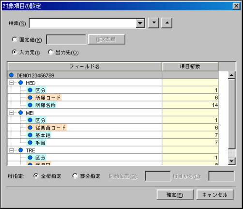This screenshot has width=243, height=209.
Task: Click the blue dot icon beside 基本給
Action: tap(30, 135)
